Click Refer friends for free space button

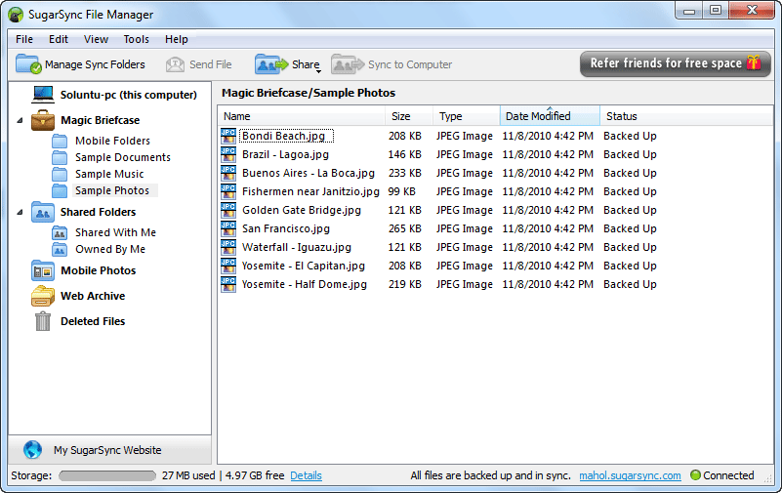point(675,63)
